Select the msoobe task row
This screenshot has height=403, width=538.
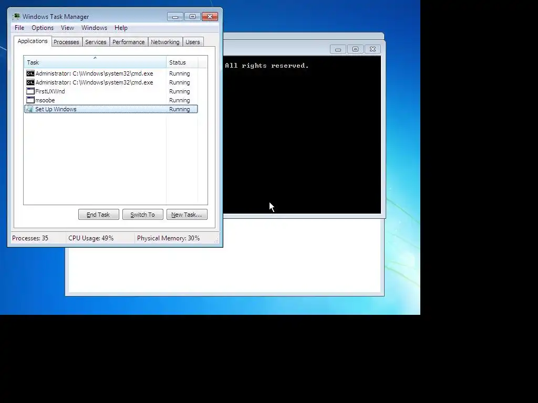[111, 100]
